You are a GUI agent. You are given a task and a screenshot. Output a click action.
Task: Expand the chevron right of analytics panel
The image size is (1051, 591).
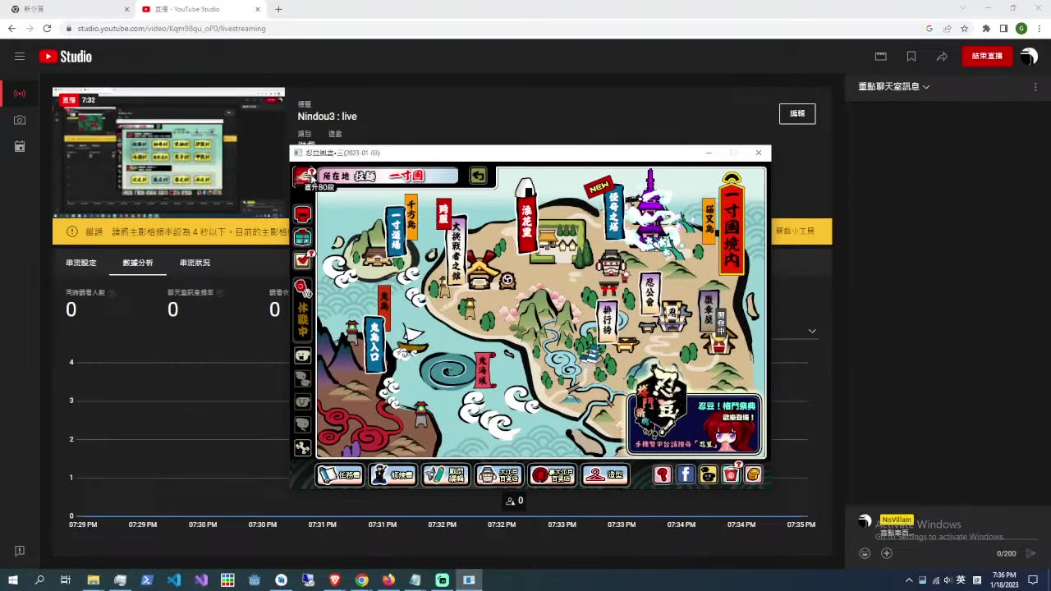pyautogui.click(x=812, y=331)
